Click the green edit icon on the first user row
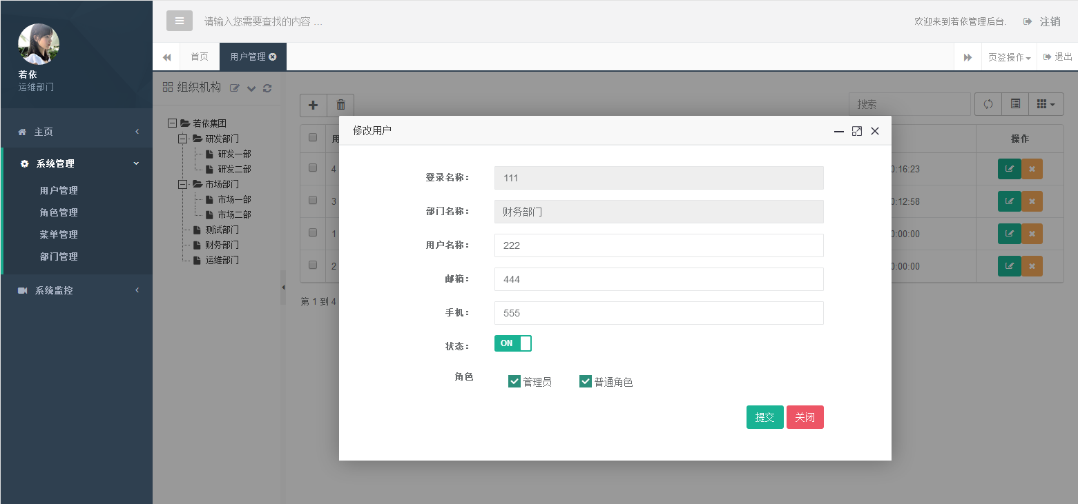1078x504 pixels. point(1009,169)
